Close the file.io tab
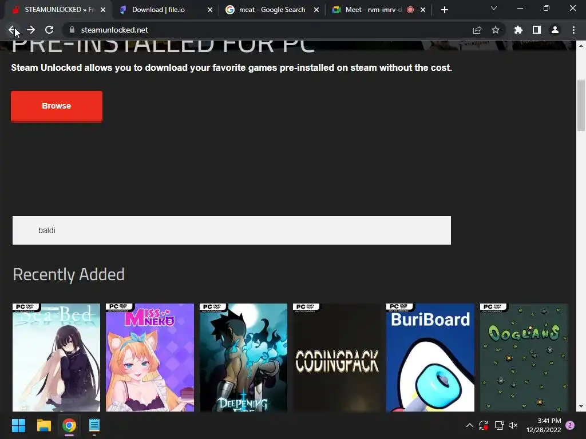586x439 pixels. point(210,10)
